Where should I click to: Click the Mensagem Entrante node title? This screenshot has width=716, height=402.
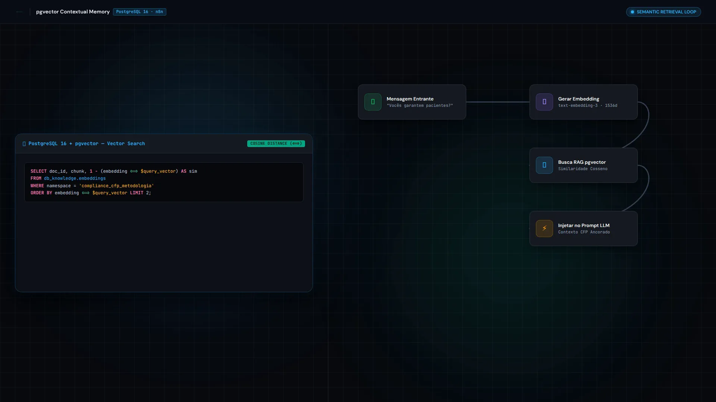pos(410,99)
